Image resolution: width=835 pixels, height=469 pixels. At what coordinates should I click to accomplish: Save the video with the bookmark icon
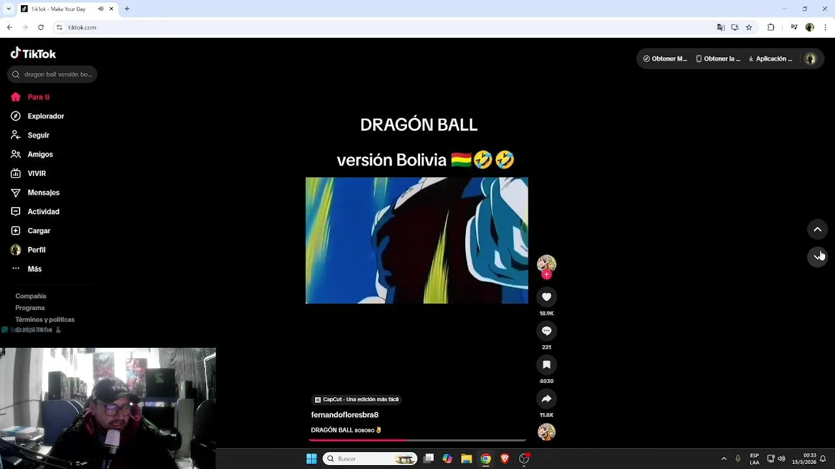pyautogui.click(x=547, y=365)
